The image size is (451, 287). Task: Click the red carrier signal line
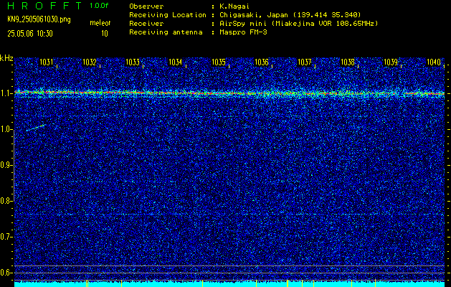coord(229,93)
